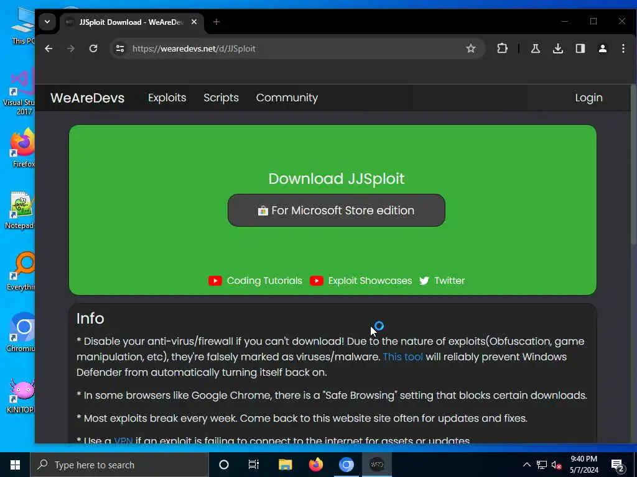The height and width of the screenshot is (477, 637).
Task: Open the network icon in system tray
Action: [542, 465]
